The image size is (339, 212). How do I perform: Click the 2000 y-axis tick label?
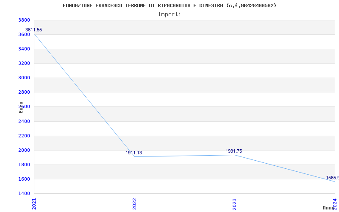click(x=24, y=151)
